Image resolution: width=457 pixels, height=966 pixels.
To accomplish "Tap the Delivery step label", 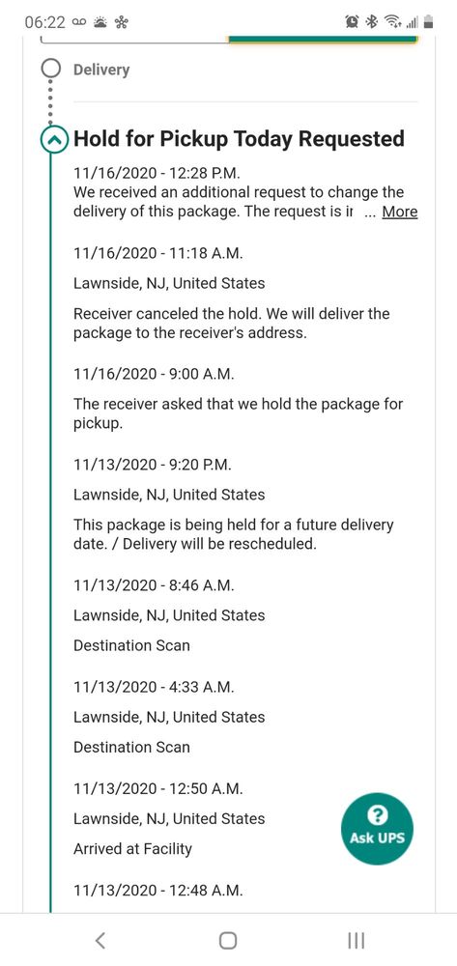I will point(101,70).
